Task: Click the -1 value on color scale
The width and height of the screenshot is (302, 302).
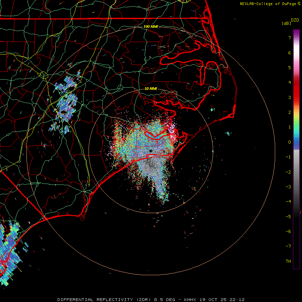Action: tap(288, 157)
